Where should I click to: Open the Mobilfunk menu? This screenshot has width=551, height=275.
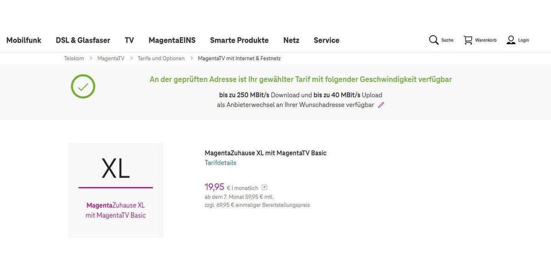tap(24, 40)
